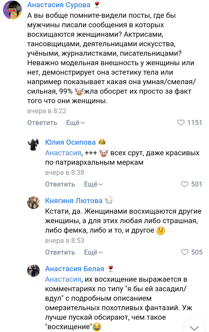The height and width of the screenshot is (332, 209).
Task: Open Княгиня Лютова's profile name link
Action: click(x=74, y=201)
